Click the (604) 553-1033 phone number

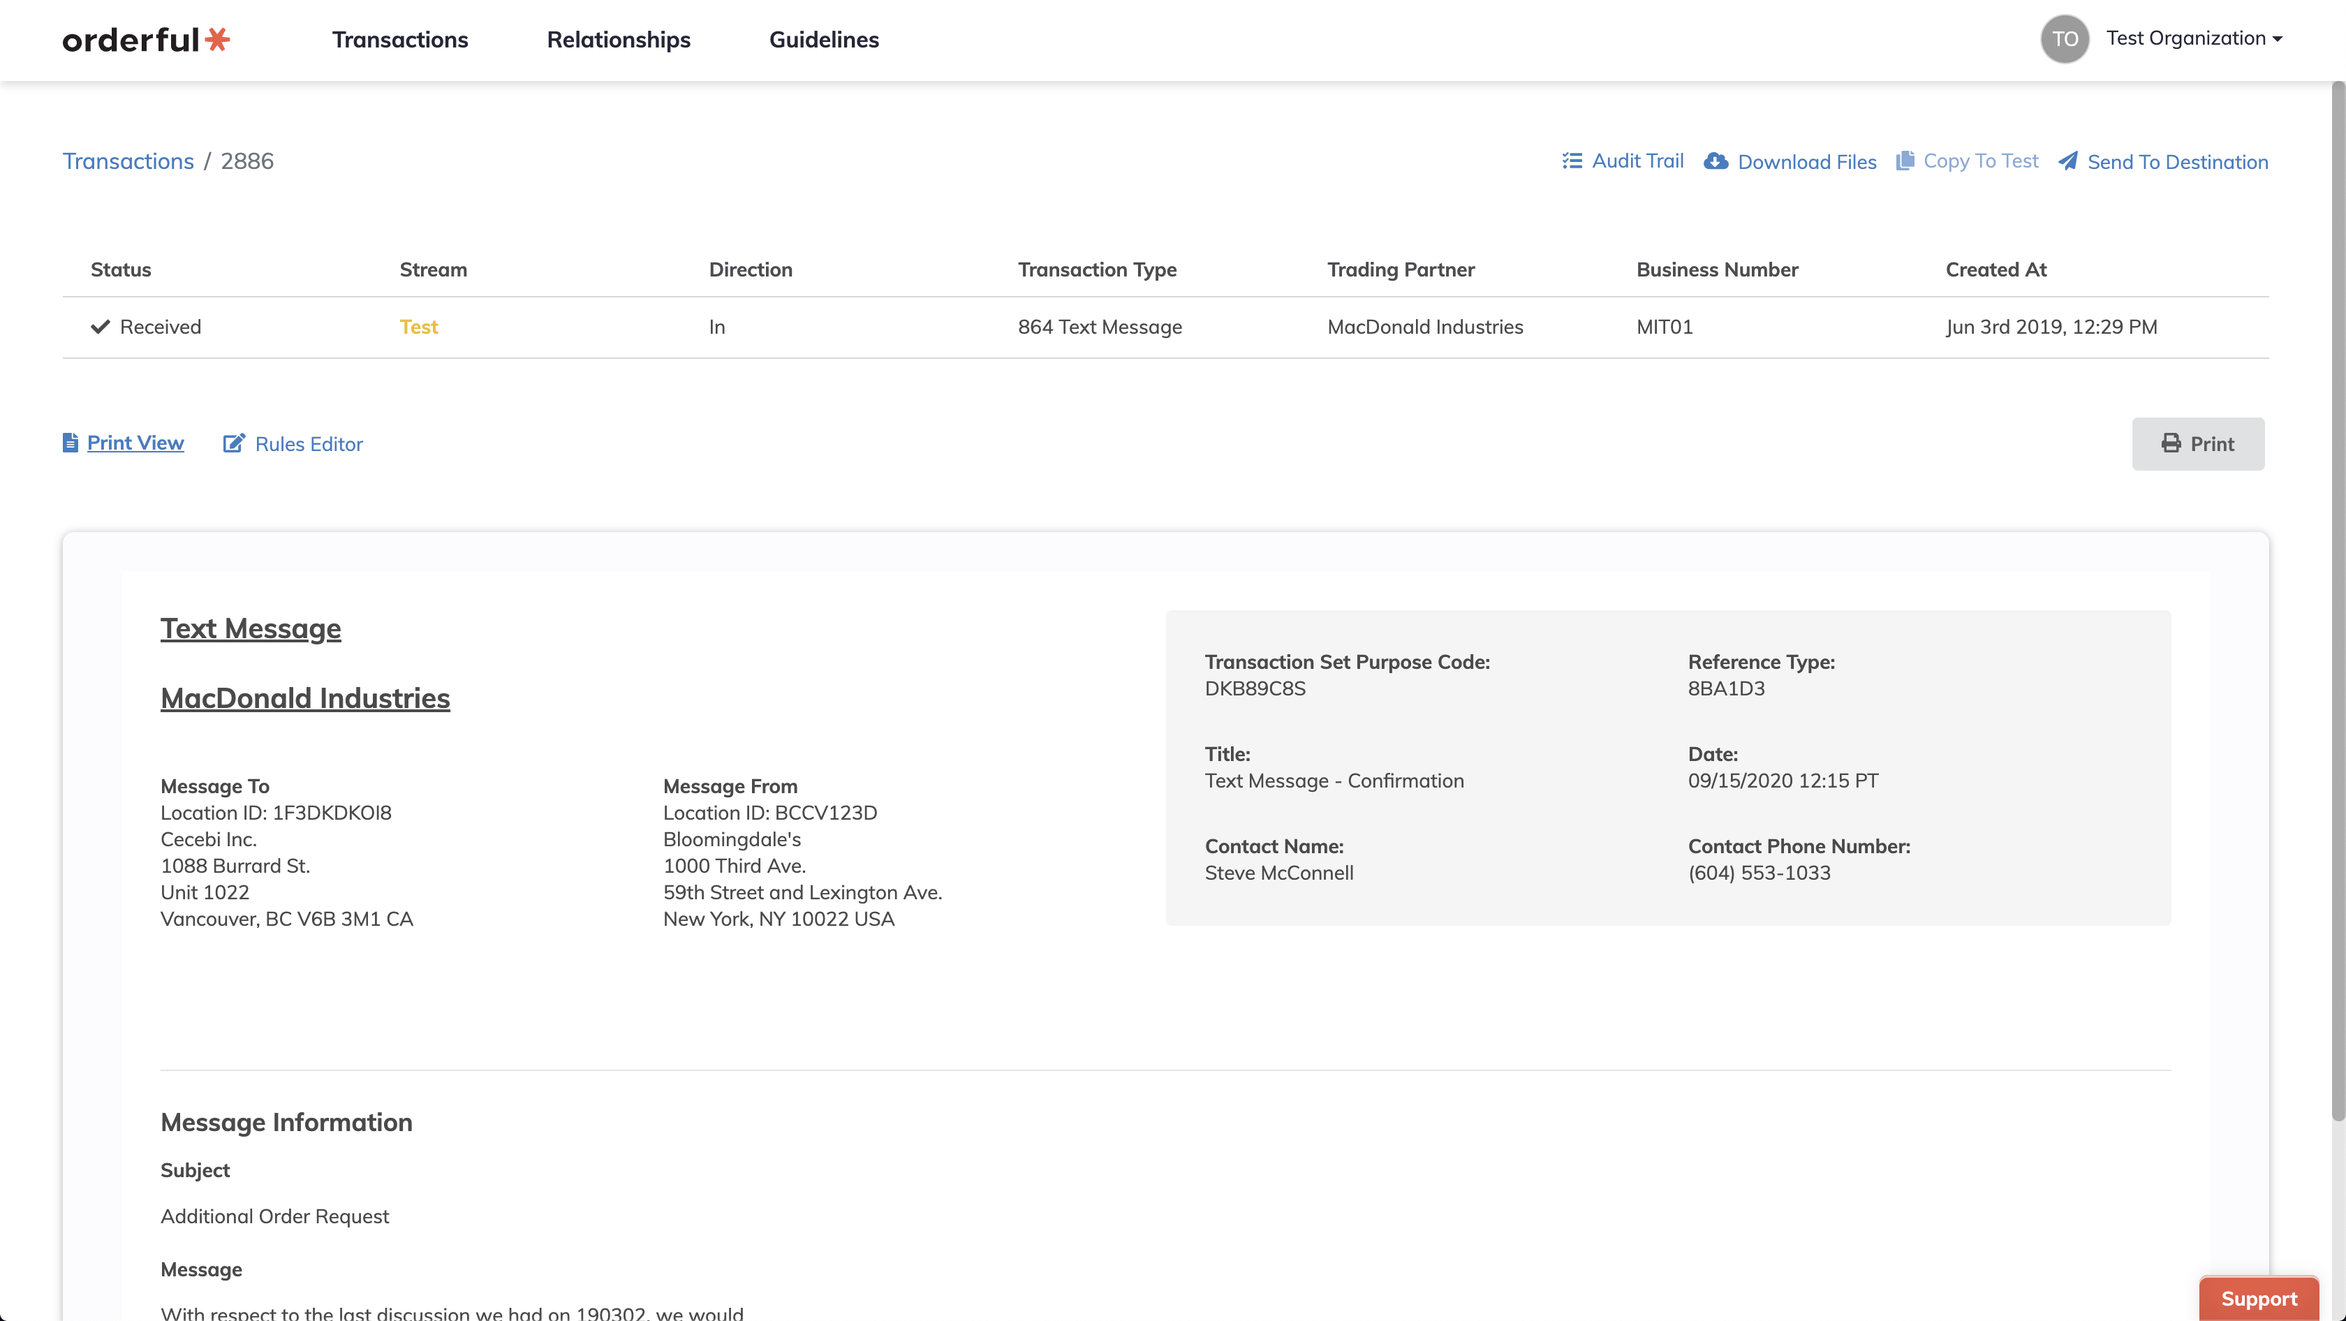pyautogui.click(x=1759, y=873)
